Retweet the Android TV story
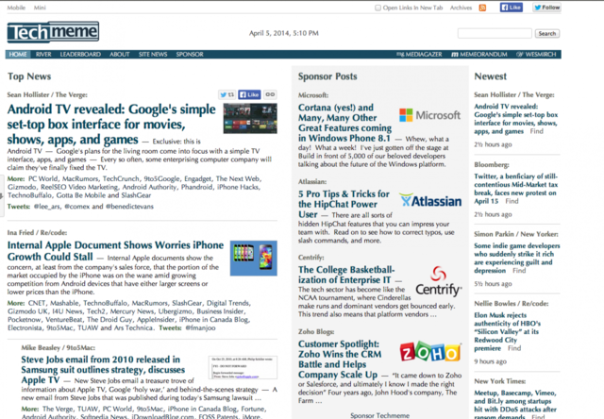 point(226,94)
